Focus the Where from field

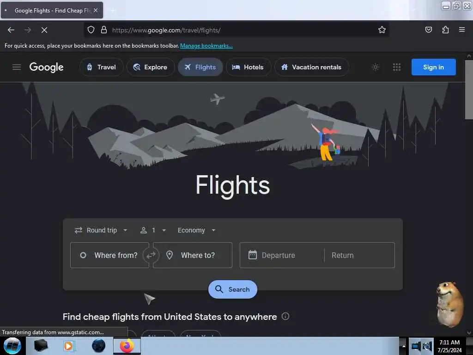tap(109, 255)
